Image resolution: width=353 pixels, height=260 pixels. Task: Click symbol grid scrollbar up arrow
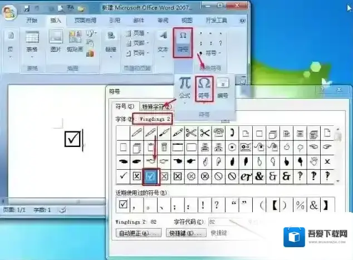click(x=338, y=129)
